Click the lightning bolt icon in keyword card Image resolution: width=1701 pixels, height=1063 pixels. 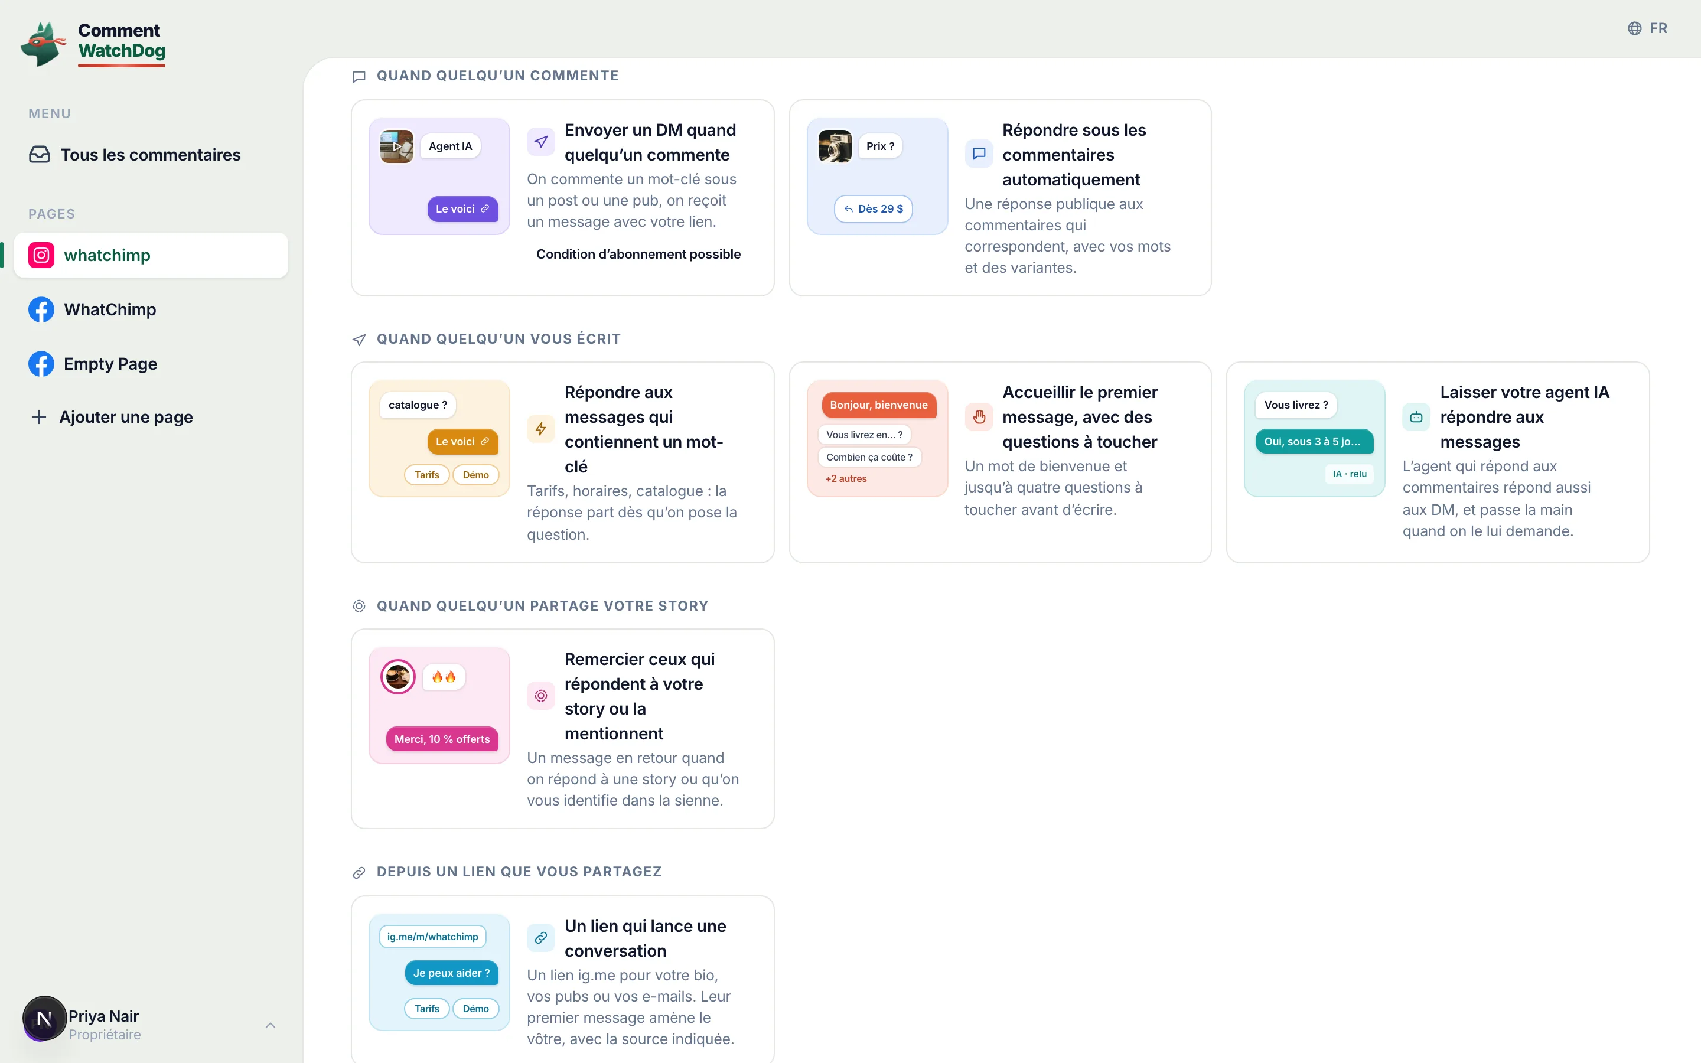540,429
